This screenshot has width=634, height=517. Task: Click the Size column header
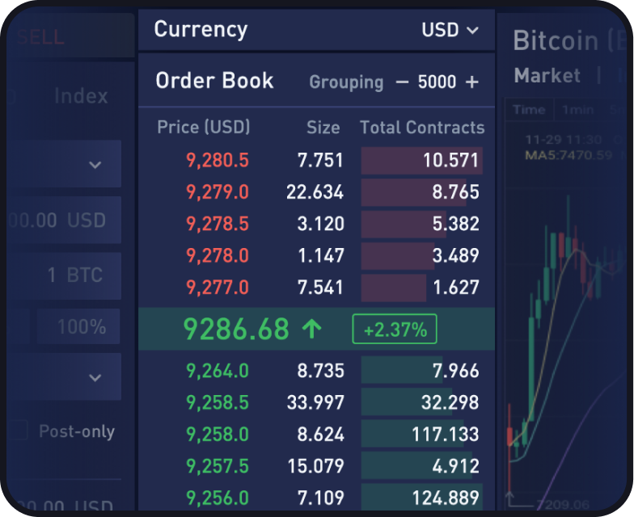(323, 128)
